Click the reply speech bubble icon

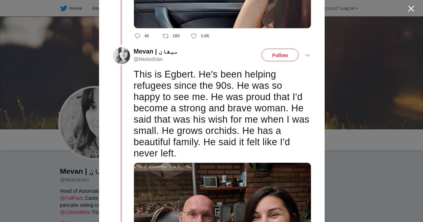click(137, 36)
